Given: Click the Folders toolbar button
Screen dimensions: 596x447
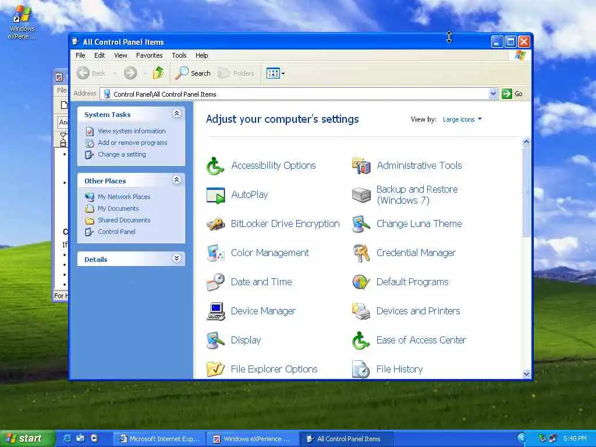Looking at the screenshot, I should point(236,73).
